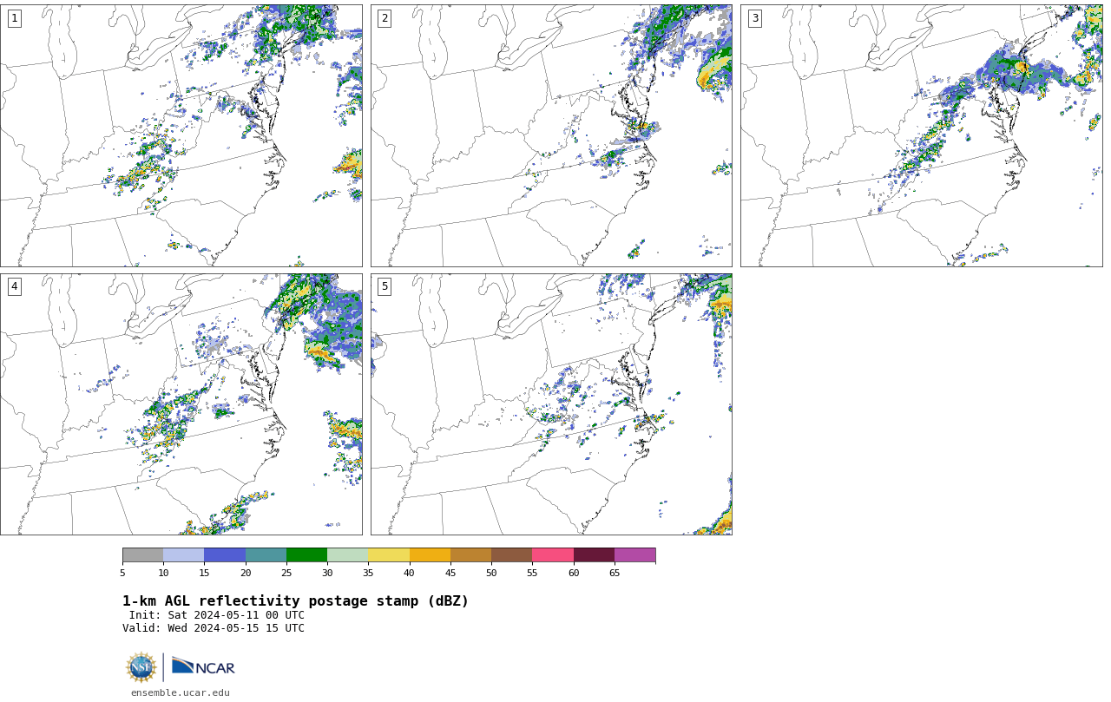Click the maroon 60-65 dBZ swatch

[594, 555]
